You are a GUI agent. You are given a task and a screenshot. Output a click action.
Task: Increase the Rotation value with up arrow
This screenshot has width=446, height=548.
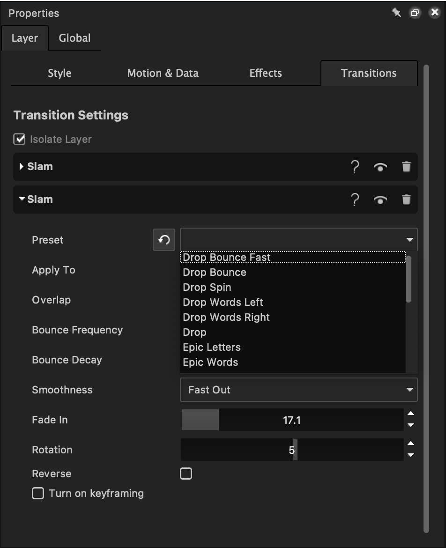(x=411, y=444)
